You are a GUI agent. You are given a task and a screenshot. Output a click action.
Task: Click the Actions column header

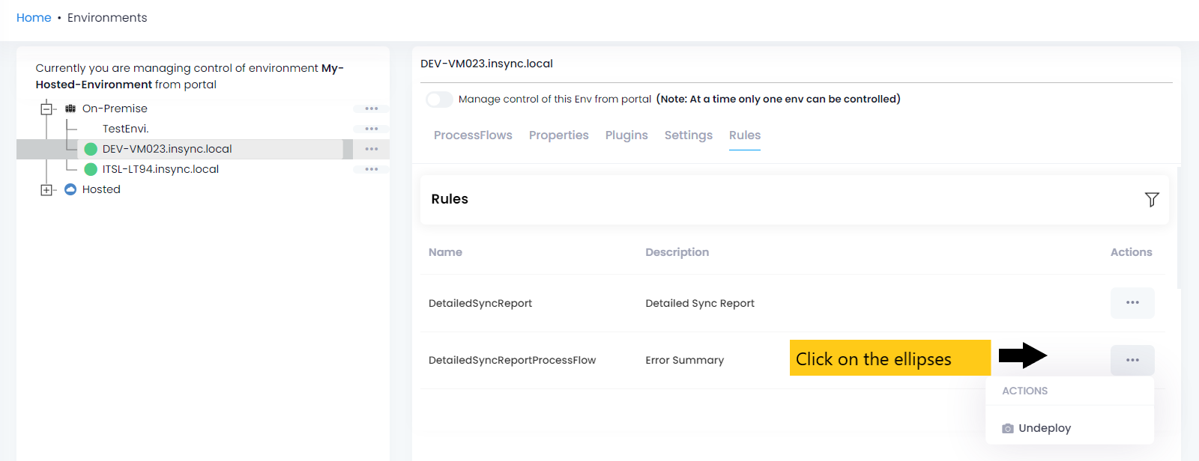click(1131, 252)
